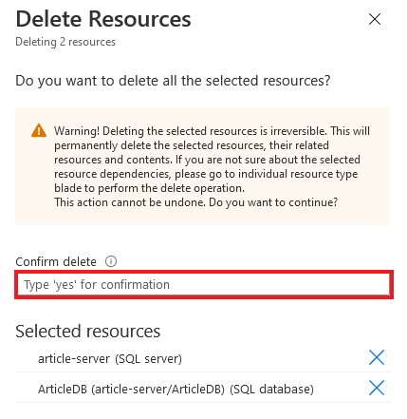The height and width of the screenshot is (419, 407).
Task: Focus the "Type 'yes' for confirmation" field
Action: (204, 284)
